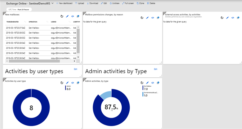
Task: Open analytics icon on Mailbox permissions changes tile
Action: coord(158,18)
